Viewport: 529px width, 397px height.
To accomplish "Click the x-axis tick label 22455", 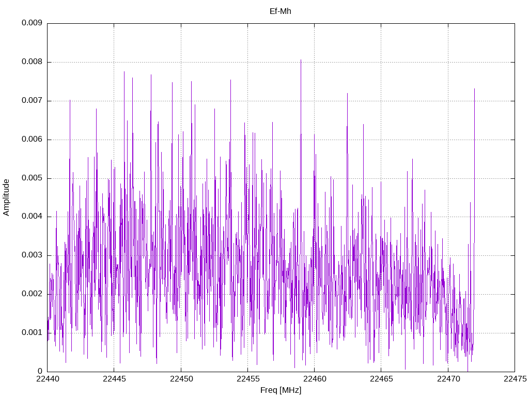I will [248, 379].
